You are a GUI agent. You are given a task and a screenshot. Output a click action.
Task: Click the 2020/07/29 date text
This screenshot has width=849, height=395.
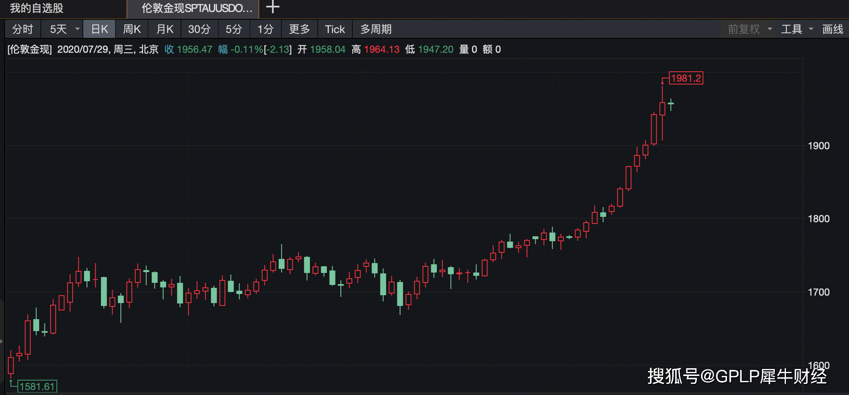82,49
